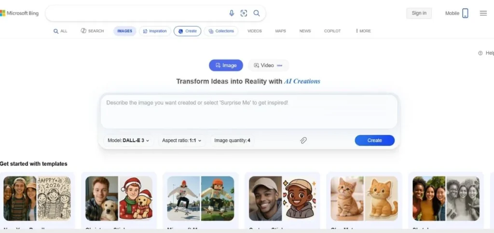Open the Image quantity selector
Image resolution: width=494 pixels, height=233 pixels.
coord(232,140)
